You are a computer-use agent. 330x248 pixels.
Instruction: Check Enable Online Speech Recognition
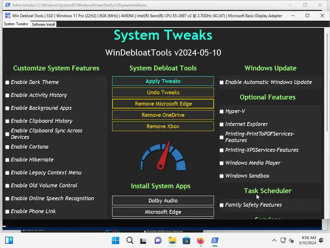[x=7, y=199]
